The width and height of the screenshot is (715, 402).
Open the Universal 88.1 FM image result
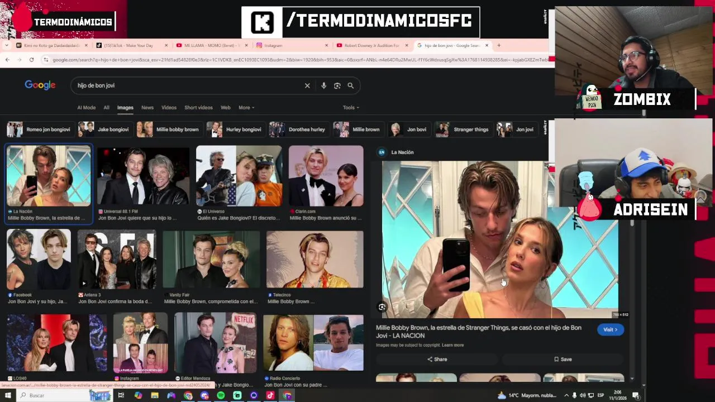143,176
